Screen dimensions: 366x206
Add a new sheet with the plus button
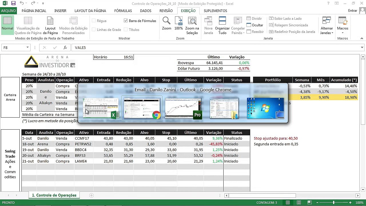click(91, 195)
